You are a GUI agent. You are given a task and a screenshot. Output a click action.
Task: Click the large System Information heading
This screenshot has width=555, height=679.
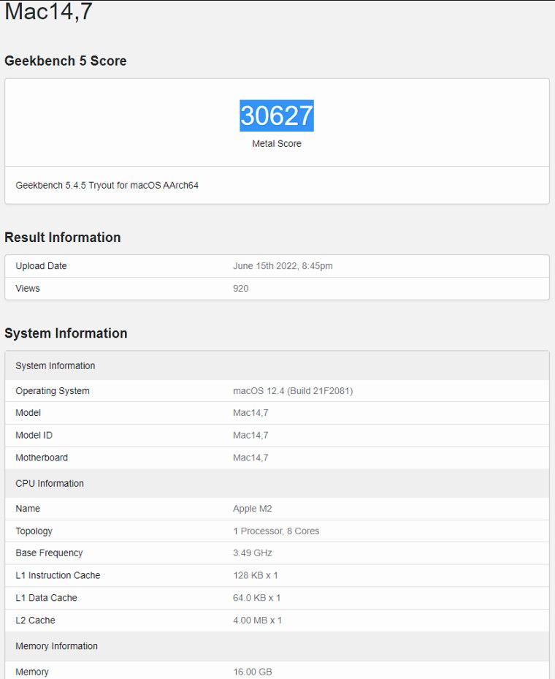[x=66, y=333]
